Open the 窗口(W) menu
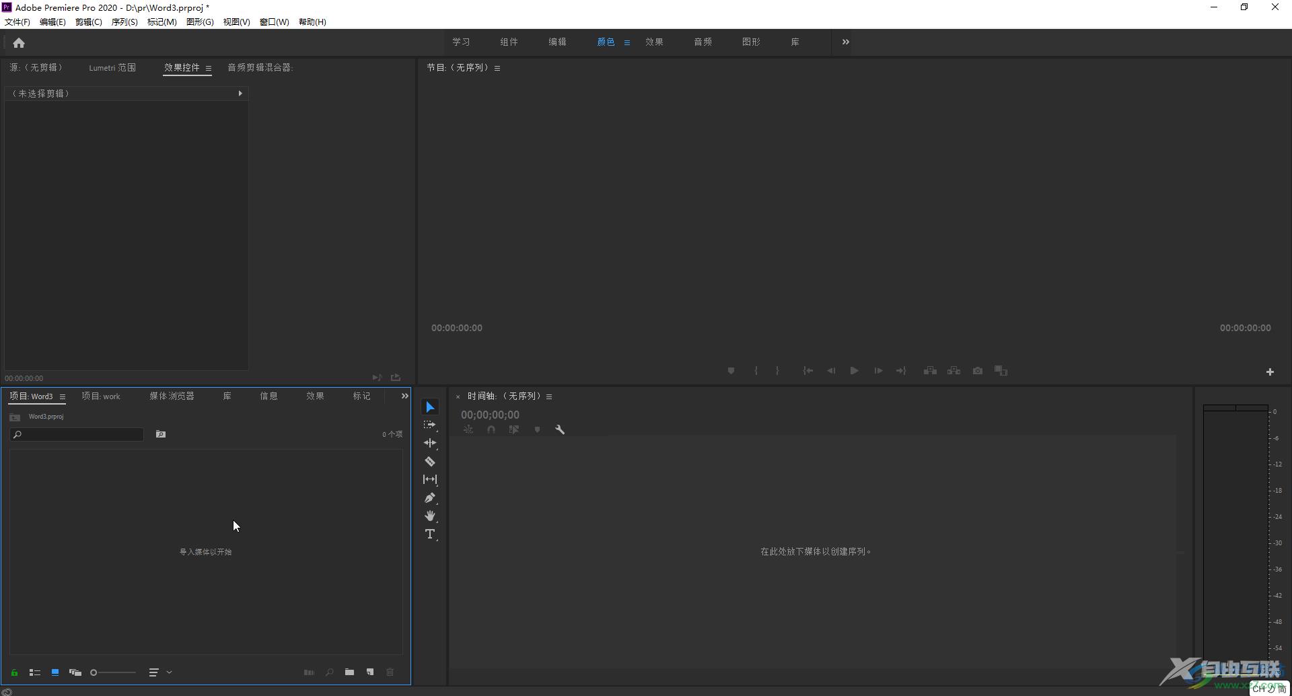1292x696 pixels. point(275,22)
